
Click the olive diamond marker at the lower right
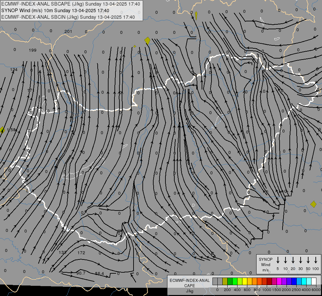point(313,204)
